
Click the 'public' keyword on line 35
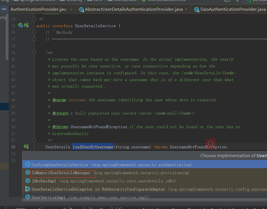click(x=43, y=26)
